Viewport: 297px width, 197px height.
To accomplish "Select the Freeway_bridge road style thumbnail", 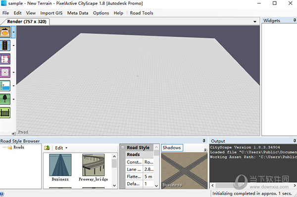I will (x=94, y=168).
